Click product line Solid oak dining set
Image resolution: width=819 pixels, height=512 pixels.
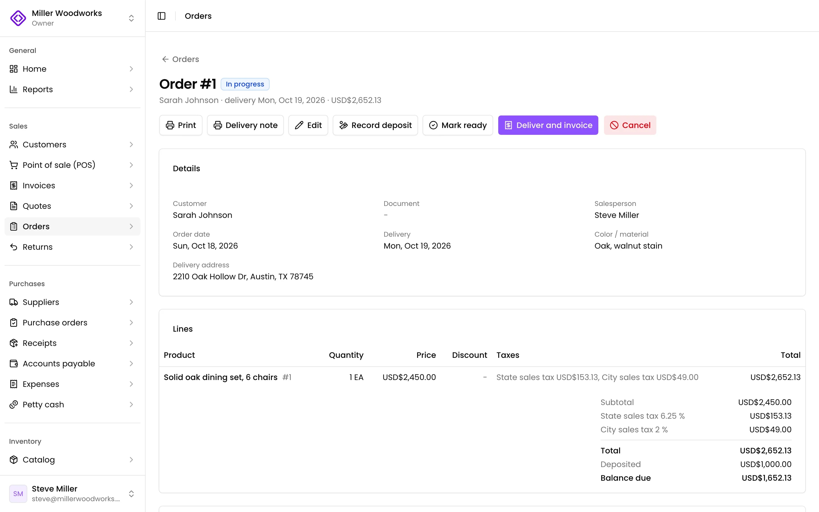coord(221,377)
